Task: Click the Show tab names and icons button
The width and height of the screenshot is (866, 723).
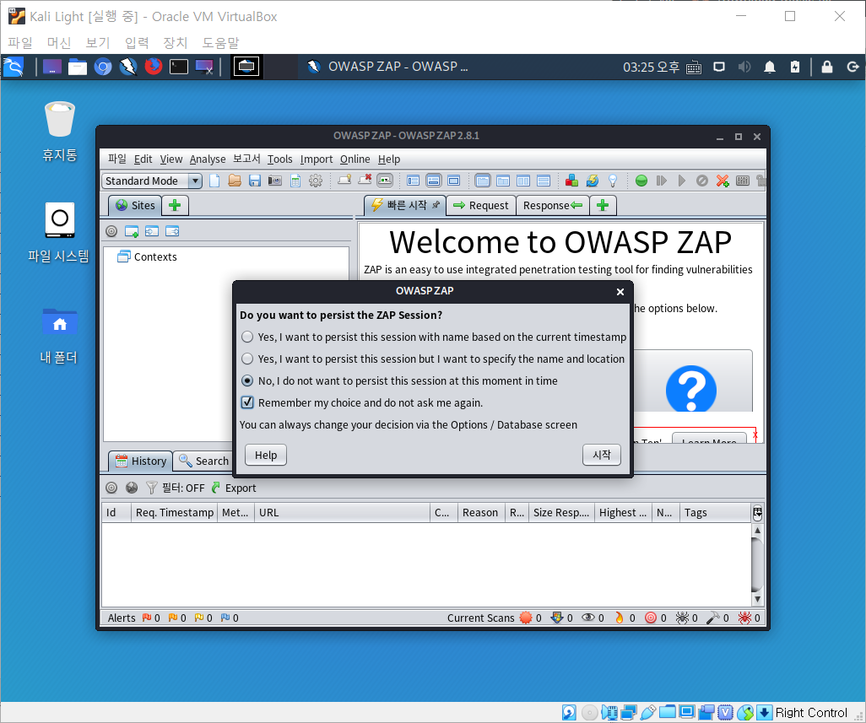Action: coord(385,181)
